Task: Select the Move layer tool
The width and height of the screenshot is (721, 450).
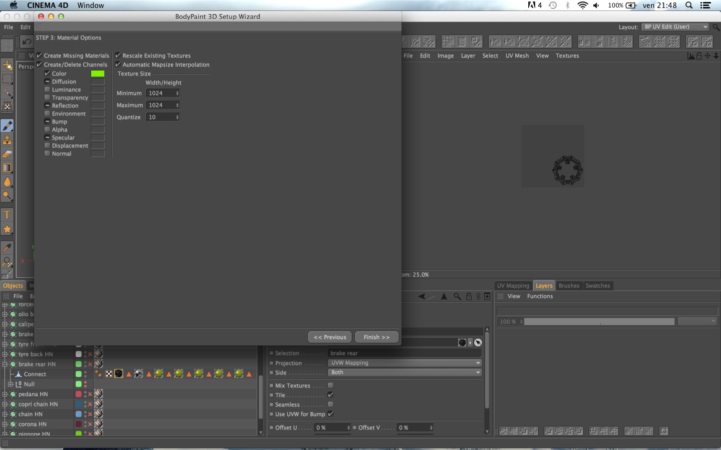Action: pyautogui.click(x=7, y=65)
